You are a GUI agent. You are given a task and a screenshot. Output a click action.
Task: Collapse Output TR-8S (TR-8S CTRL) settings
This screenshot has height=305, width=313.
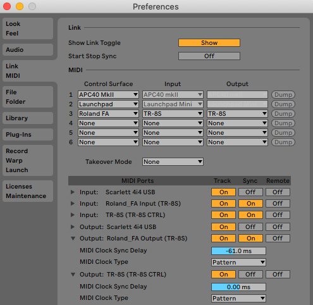73,275
